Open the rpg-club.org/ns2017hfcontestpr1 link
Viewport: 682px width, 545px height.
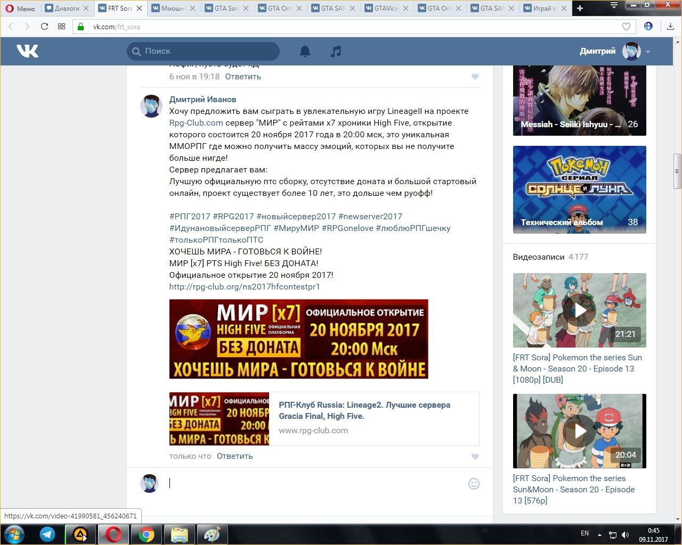[x=245, y=287]
